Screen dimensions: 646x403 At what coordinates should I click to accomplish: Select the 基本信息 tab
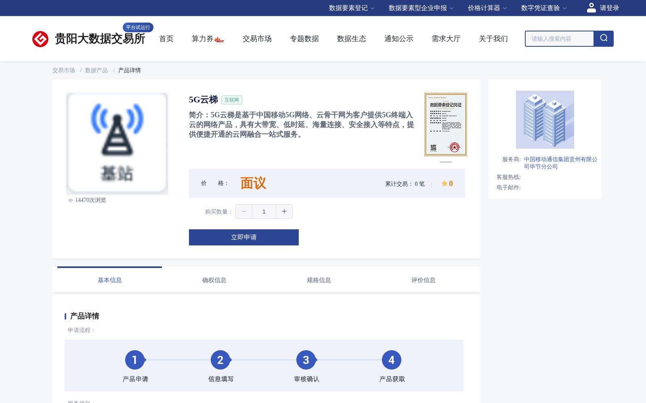click(109, 280)
